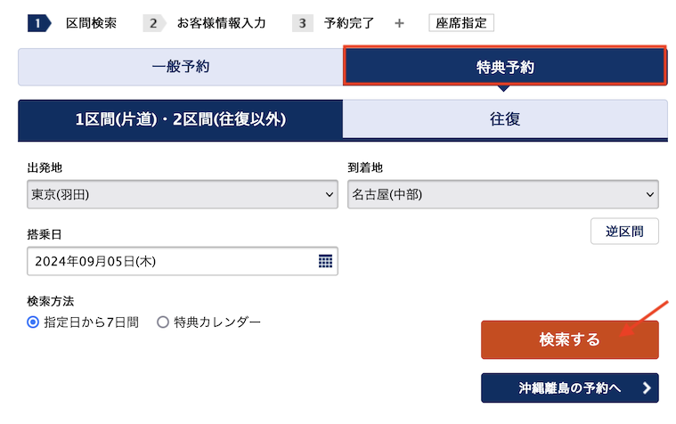The height and width of the screenshot is (424, 676).
Task: Open the calendar icon in the date field
Action: 325,261
